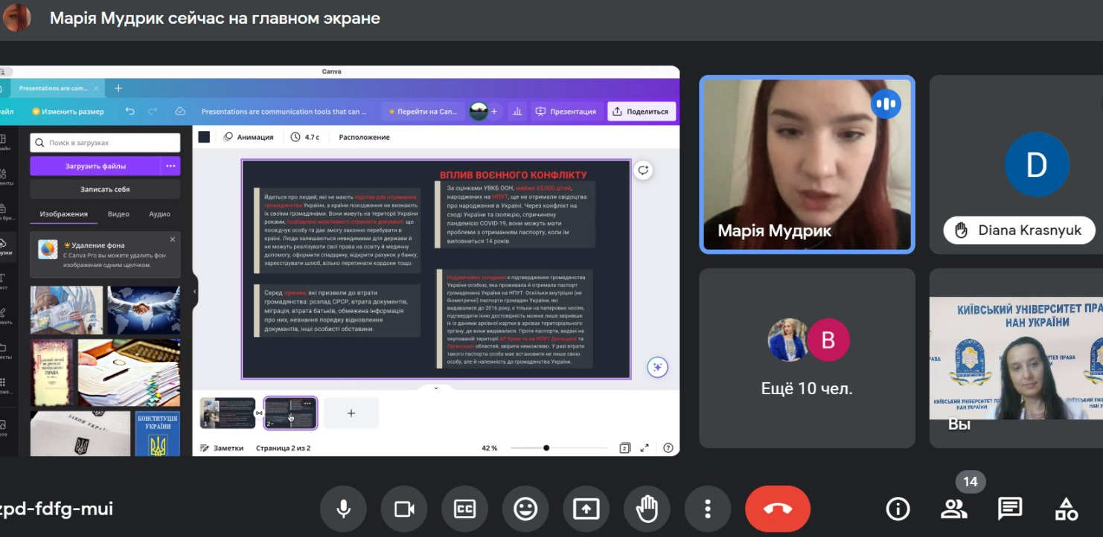Switch to the Видео tab
The image size is (1103, 537).
[x=118, y=214]
